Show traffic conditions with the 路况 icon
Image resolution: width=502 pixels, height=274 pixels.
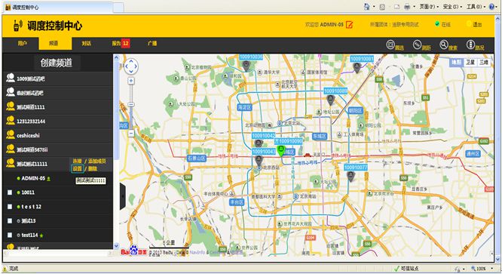click(470, 45)
